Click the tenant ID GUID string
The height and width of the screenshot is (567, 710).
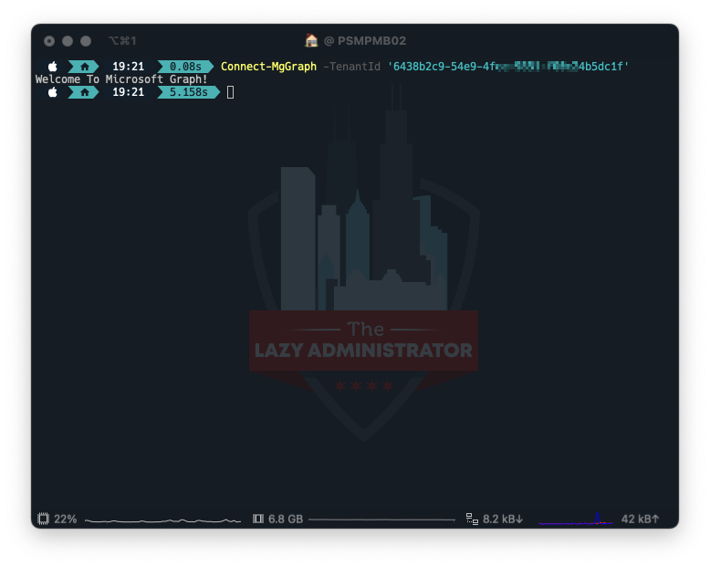pos(508,67)
